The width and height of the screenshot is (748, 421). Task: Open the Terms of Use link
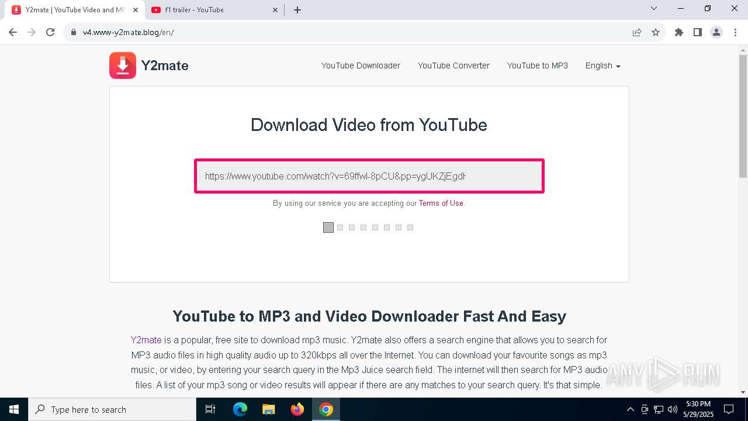[441, 203]
